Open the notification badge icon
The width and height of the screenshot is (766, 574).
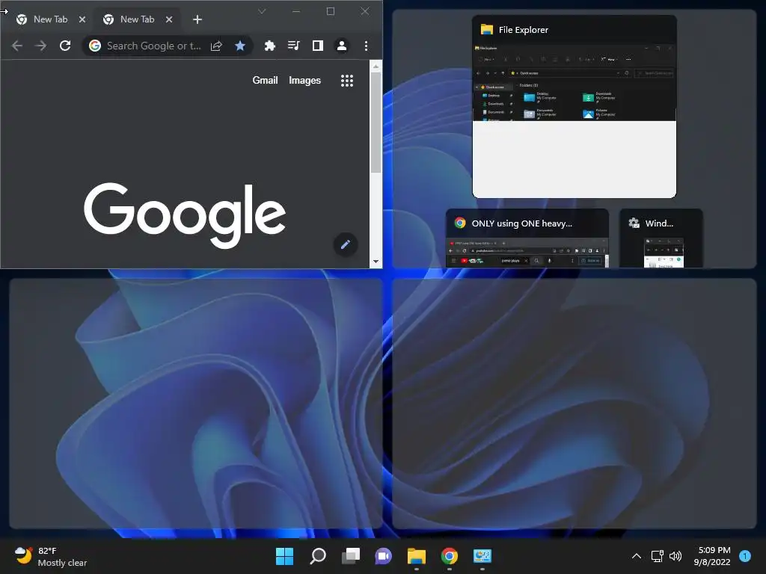point(745,556)
